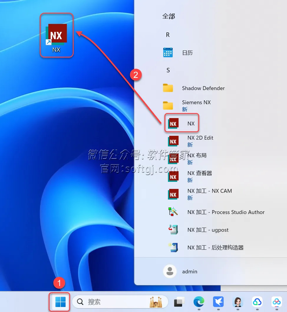Click the Windows Start button
This screenshot has height=312, width=287.
point(60,302)
